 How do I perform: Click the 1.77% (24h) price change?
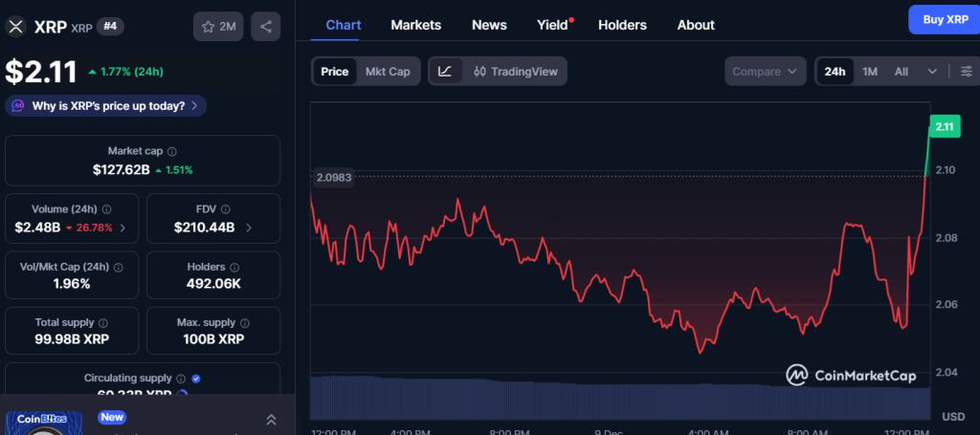coord(125,72)
